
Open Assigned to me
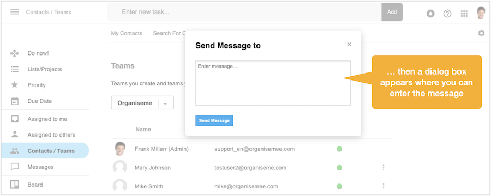click(47, 119)
